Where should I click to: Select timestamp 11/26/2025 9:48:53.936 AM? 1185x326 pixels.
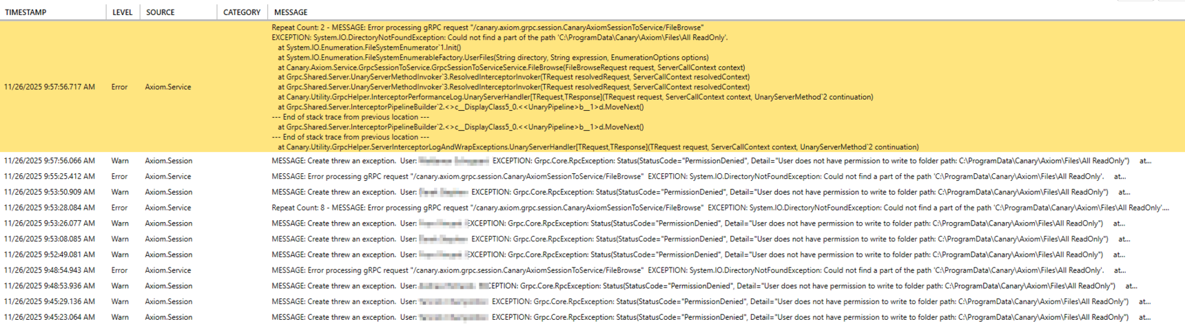[50, 286]
